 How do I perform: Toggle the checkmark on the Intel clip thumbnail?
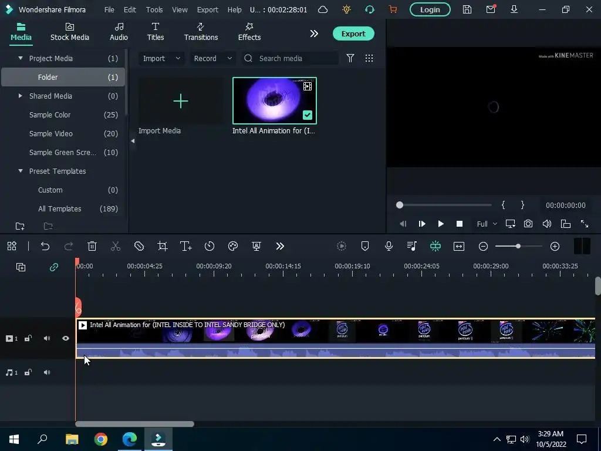[x=308, y=115]
